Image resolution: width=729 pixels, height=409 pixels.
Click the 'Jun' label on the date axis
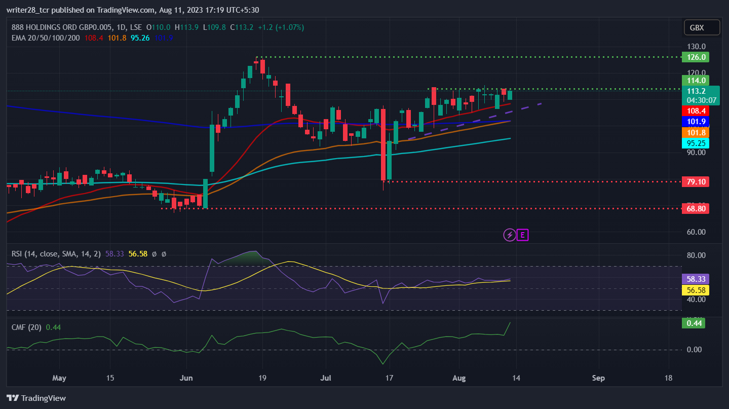tap(186, 378)
